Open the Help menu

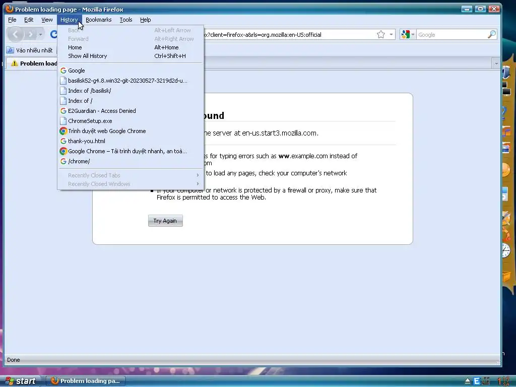[145, 20]
